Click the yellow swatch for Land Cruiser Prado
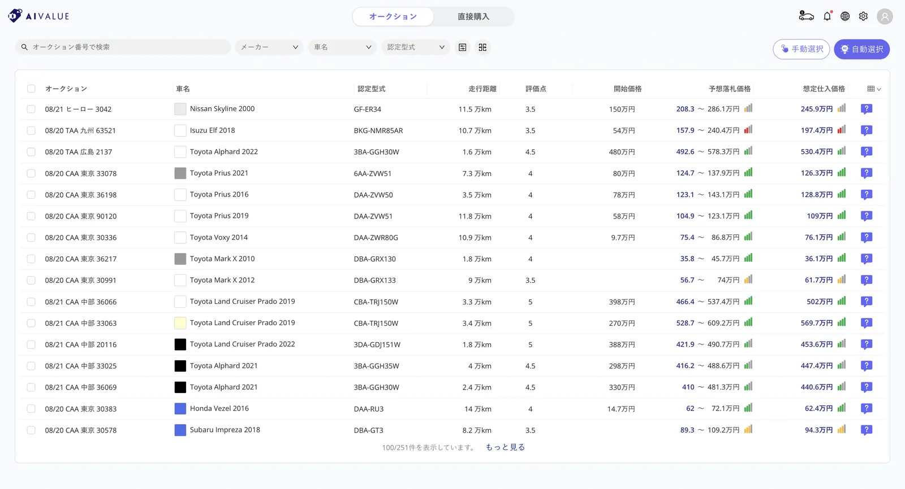 pos(180,323)
